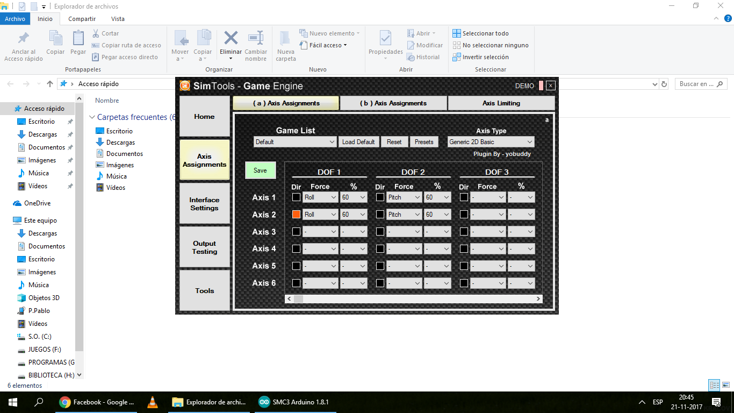
Task: Switch to the (b) Axis Assignments tab
Action: [393, 103]
